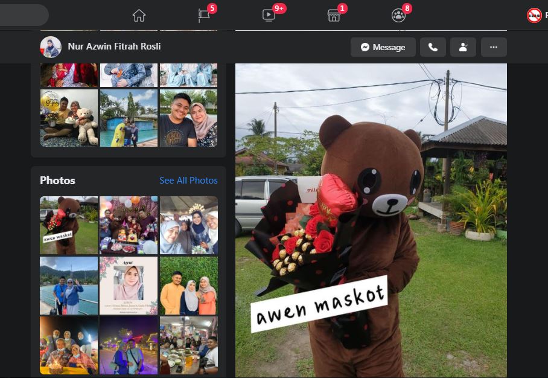548x378 pixels.
Task: Open the See All Photos link
Action: (188, 181)
